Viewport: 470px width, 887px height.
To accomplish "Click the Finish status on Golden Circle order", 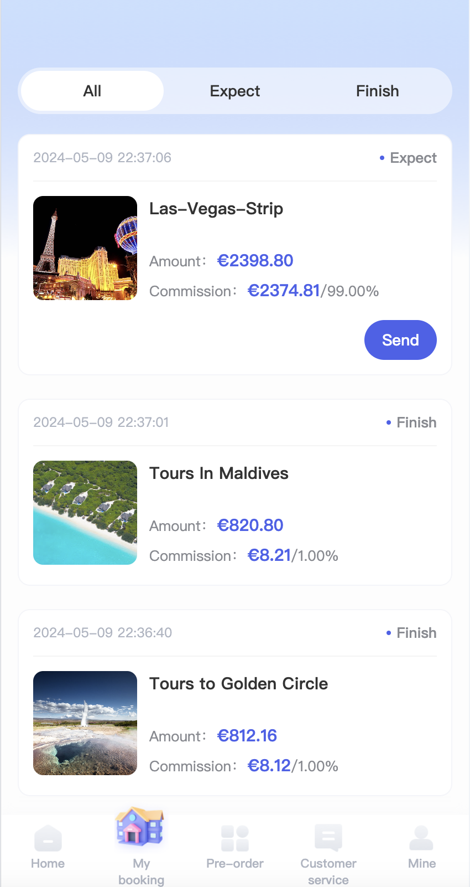I will tap(416, 633).
